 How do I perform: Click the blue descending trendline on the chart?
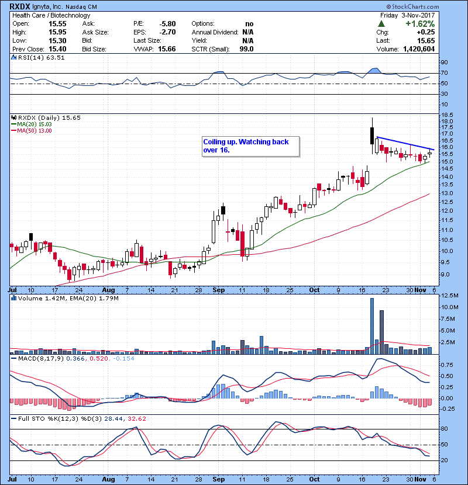click(405, 143)
